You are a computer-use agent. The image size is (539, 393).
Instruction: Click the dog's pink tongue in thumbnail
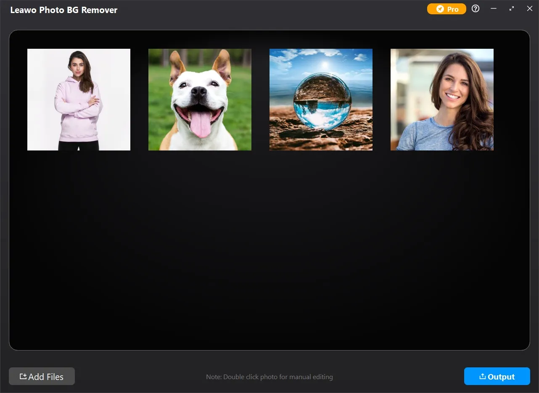click(201, 124)
